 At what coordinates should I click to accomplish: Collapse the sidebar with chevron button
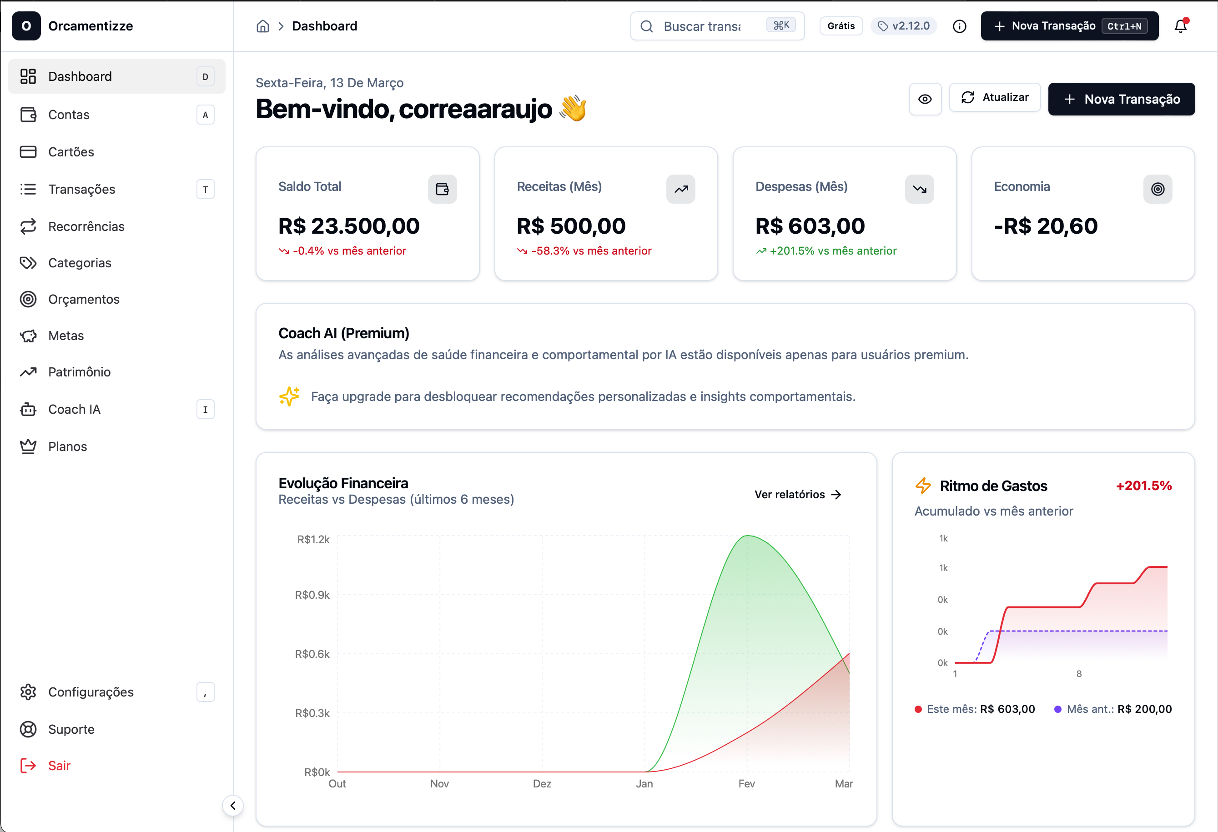(x=233, y=805)
